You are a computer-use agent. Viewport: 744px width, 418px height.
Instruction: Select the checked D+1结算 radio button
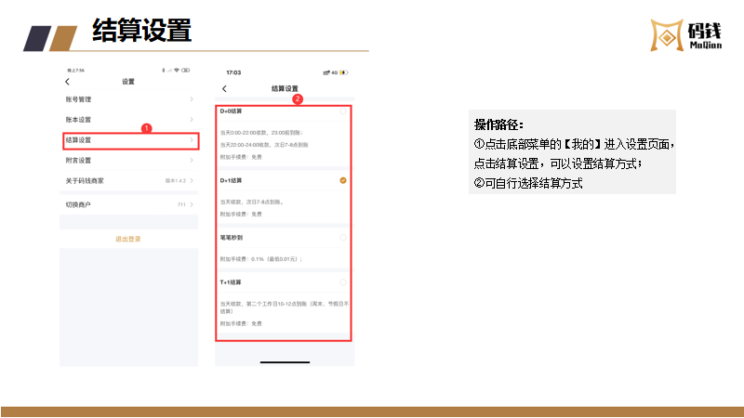[x=343, y=180]
